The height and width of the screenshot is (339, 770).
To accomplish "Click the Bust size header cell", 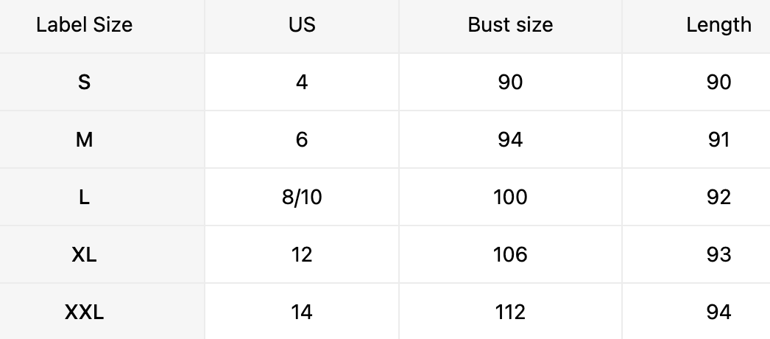I will (x=510, y=25).
